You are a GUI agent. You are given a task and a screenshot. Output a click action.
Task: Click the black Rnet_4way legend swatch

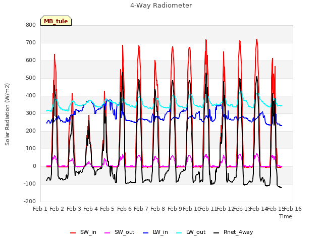point(217,233)
